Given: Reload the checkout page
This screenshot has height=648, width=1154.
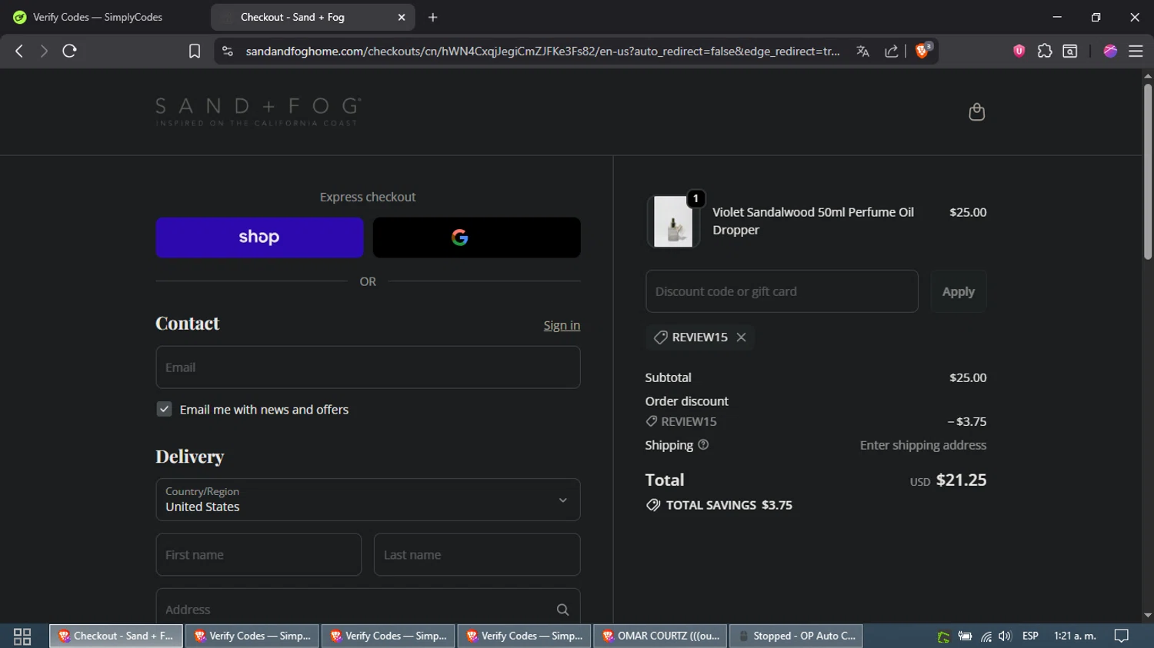Looking at the screenshot, I should pos(69,51).
